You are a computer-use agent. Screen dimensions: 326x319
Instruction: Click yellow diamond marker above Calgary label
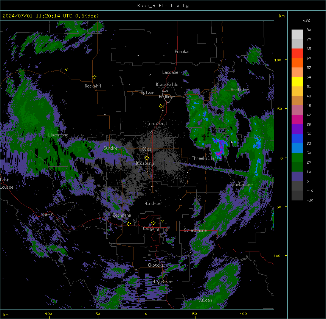coord(153,223)
